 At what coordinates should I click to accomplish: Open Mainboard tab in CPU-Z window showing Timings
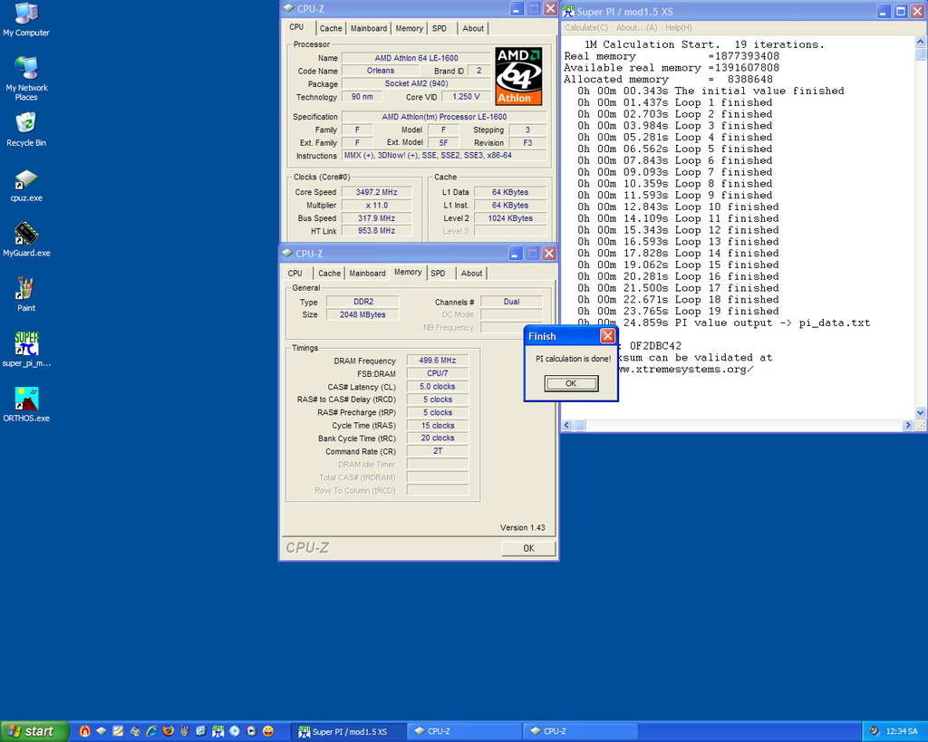tap(367, 274)
